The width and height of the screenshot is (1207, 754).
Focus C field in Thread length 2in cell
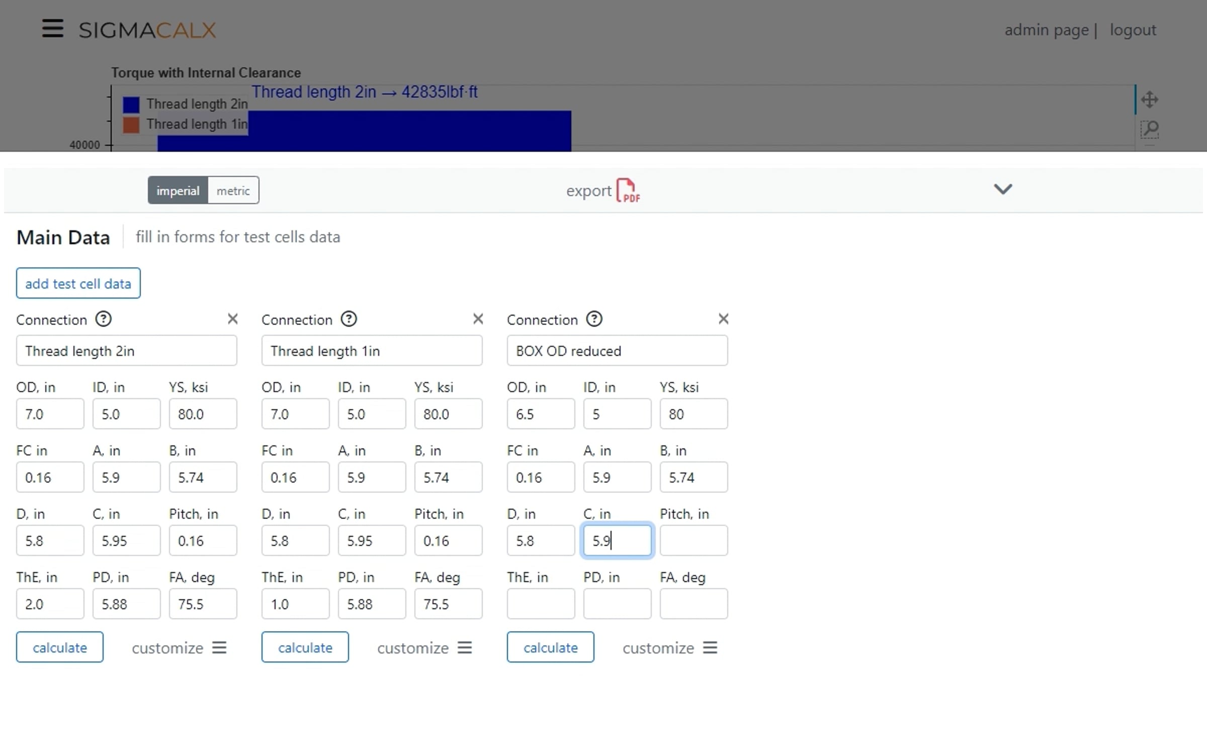coord(126,540)
